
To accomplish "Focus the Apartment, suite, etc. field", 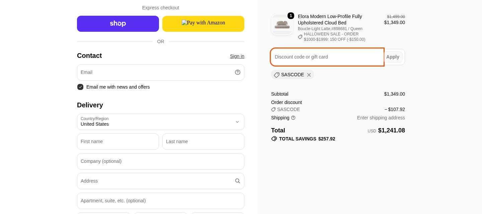I will pos(161,201).
